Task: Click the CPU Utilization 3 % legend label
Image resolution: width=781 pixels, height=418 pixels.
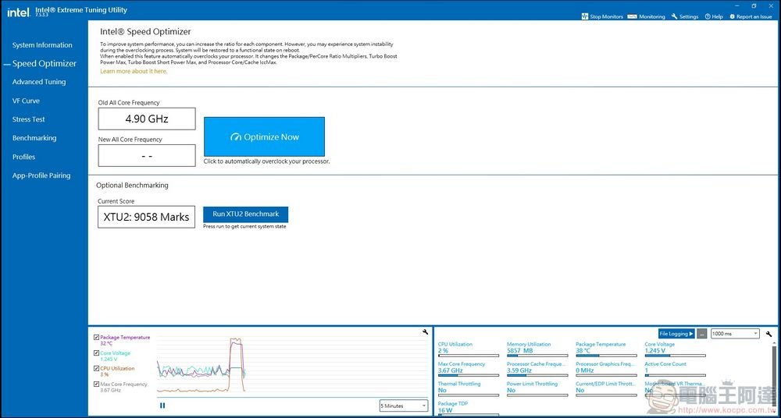Action: (117, 372)
